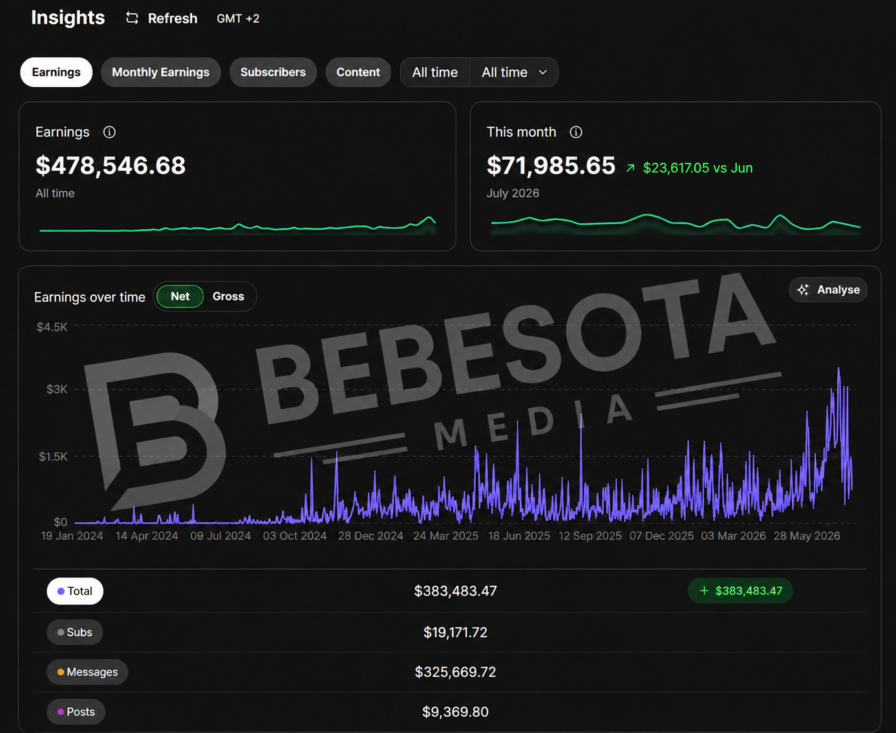Click the This month sparkline chart
The width and height of the screenshot is (896, 733).
click(x=676, y=223)
